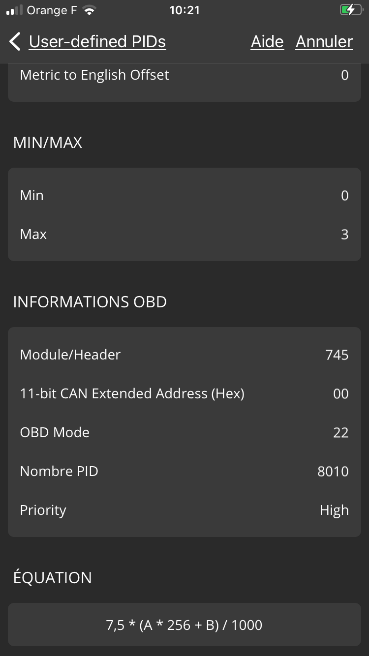This screenshot has height=656, width=369.
Task: Tap the cellular signal bars icon
Action: [x=14, y=10]
